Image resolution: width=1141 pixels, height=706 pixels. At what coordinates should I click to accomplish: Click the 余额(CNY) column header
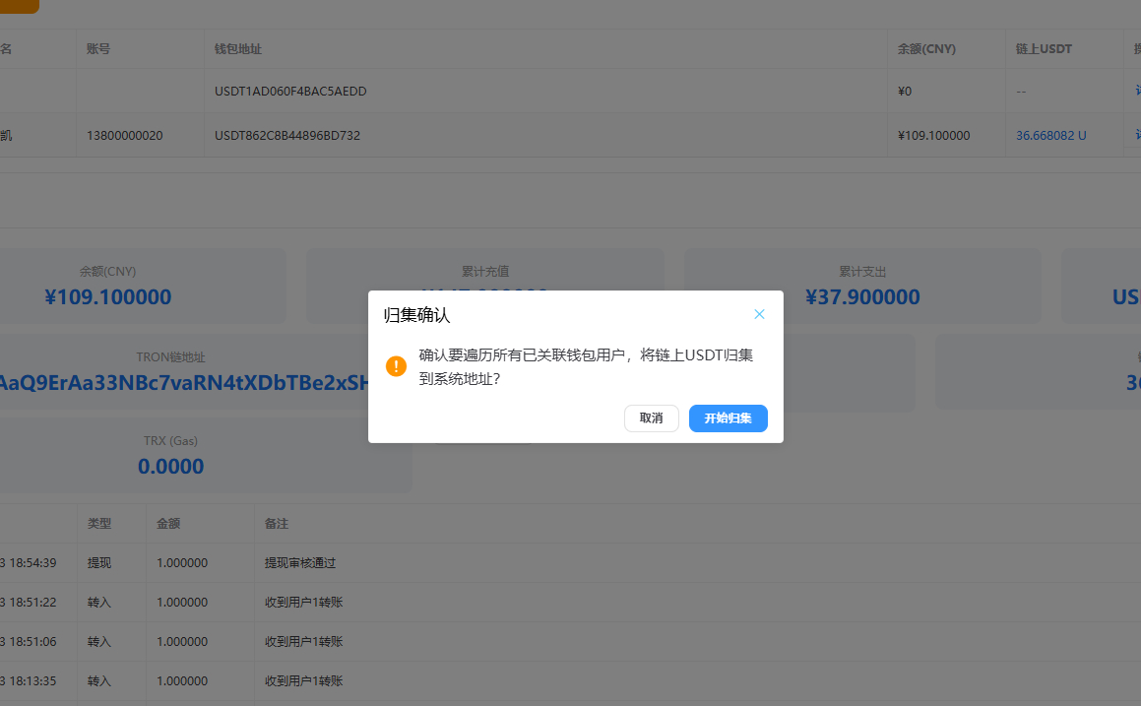[x=926, y=49]
